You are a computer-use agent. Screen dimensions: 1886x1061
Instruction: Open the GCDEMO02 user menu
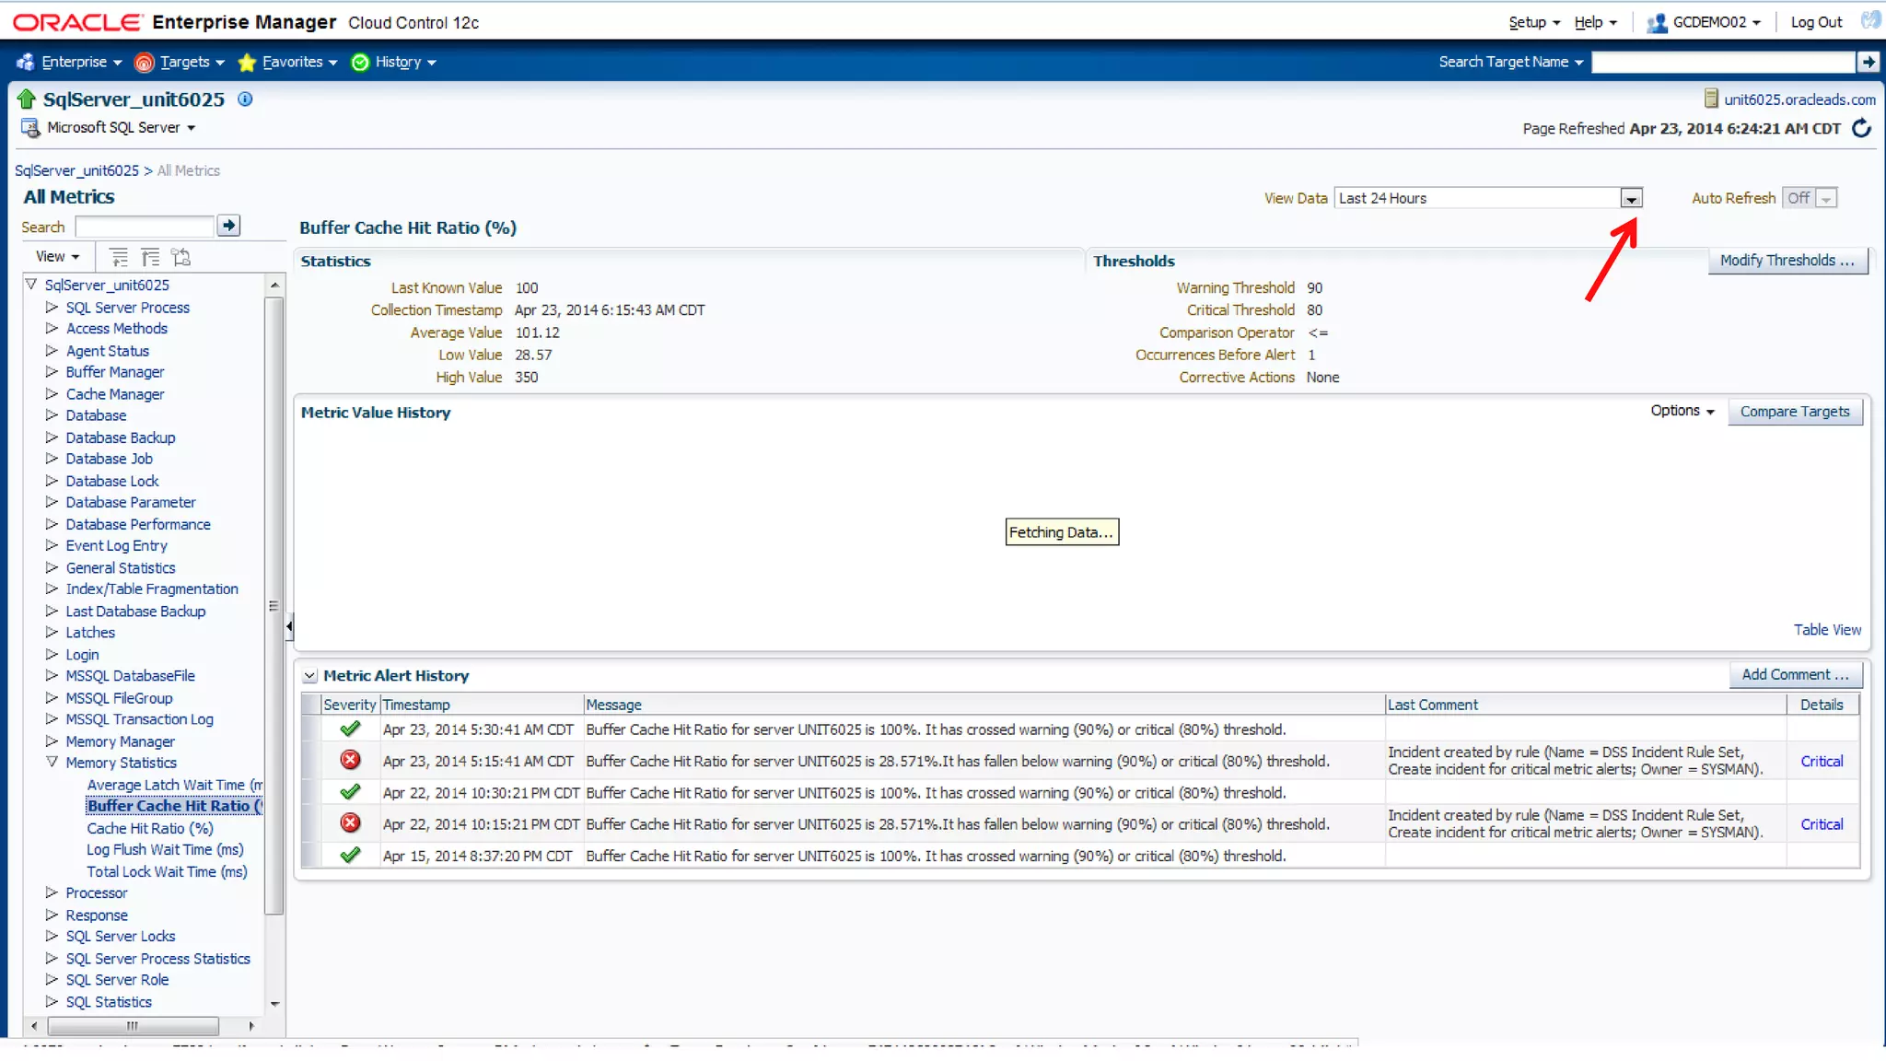point(1717,22)
